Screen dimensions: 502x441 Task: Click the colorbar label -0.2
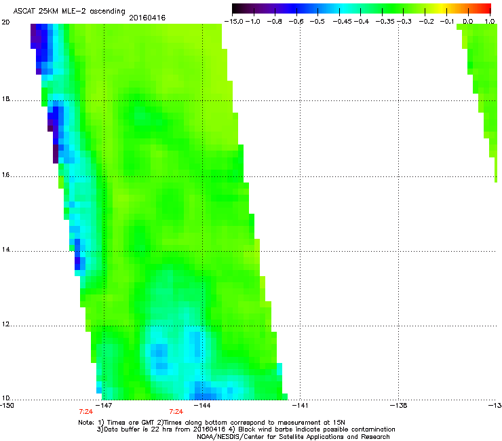(427, 22)
